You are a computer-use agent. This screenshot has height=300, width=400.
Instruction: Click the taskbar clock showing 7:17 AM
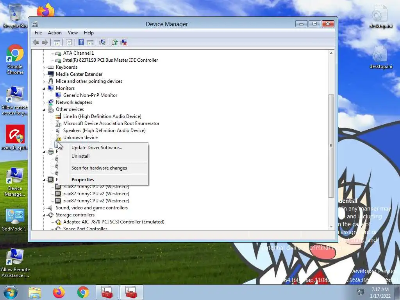(380, 293)
